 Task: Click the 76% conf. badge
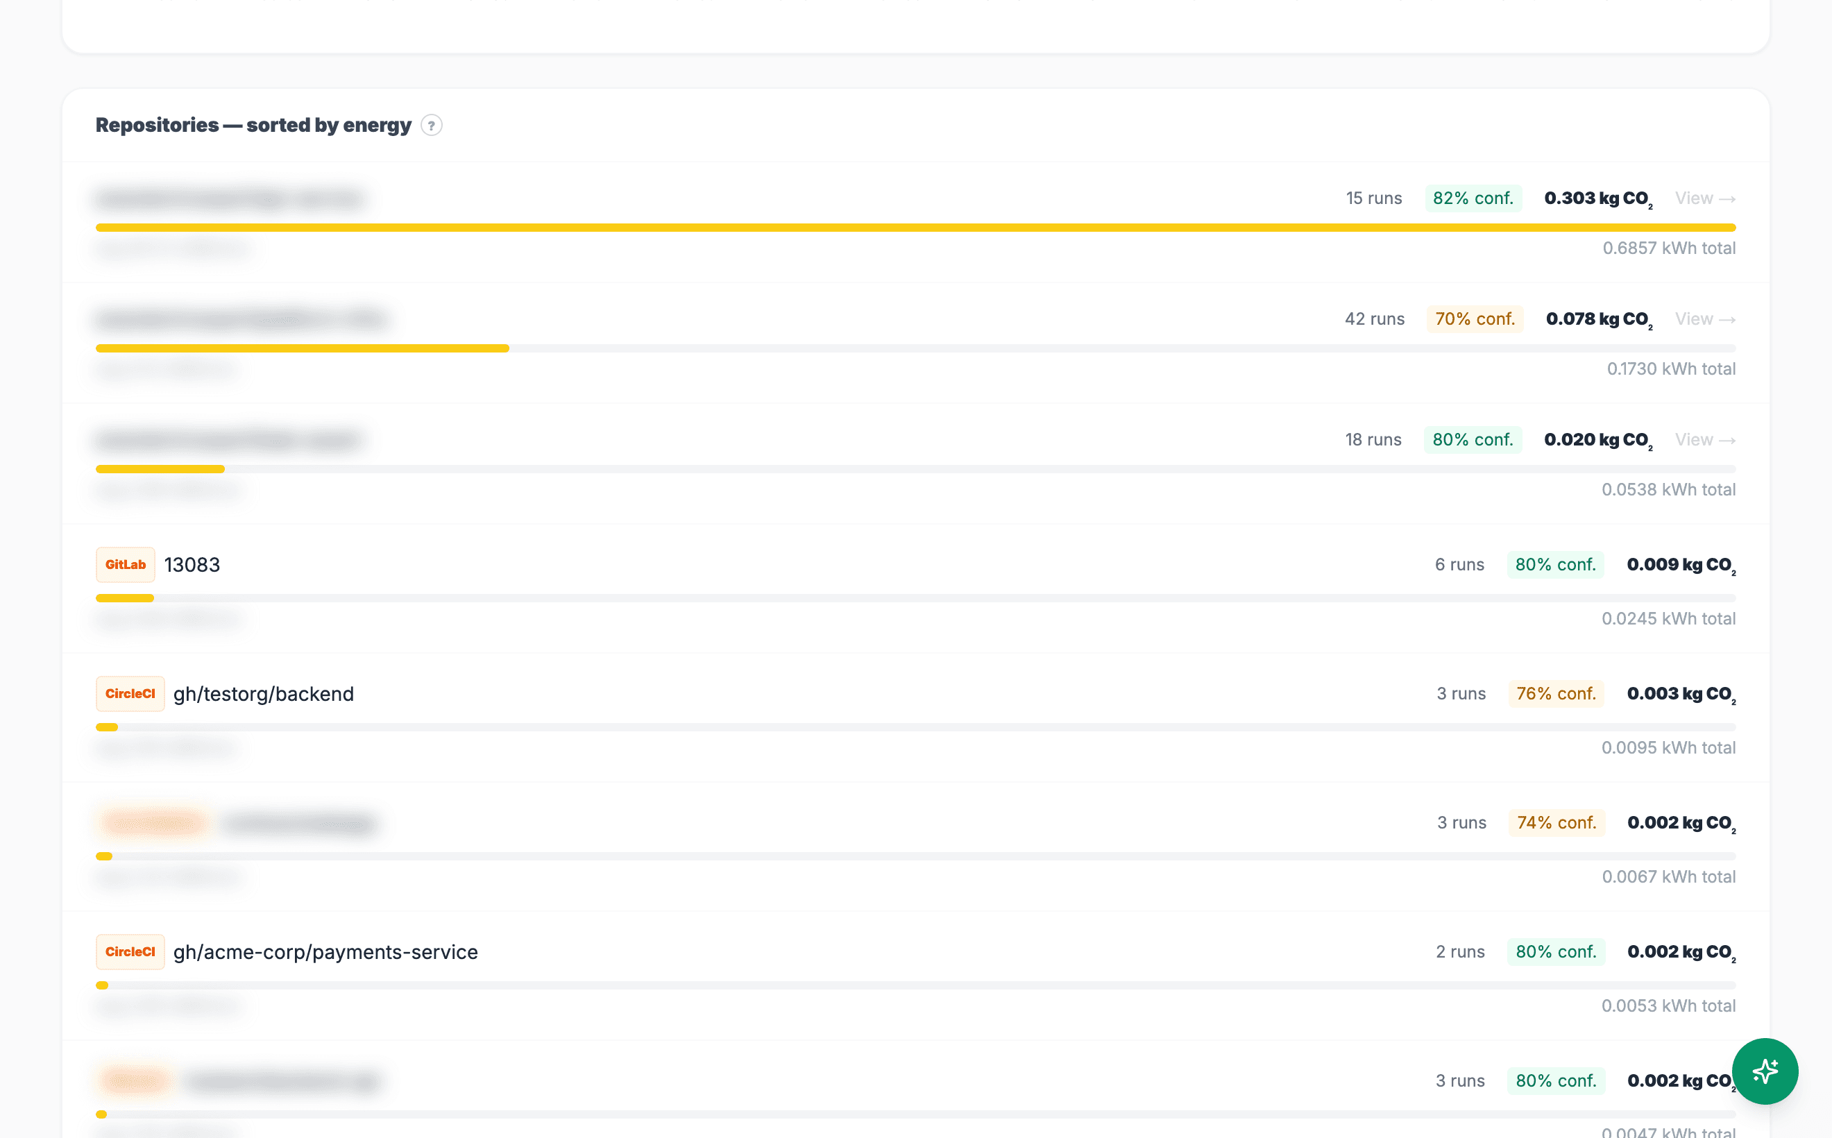coord(1556,694)
